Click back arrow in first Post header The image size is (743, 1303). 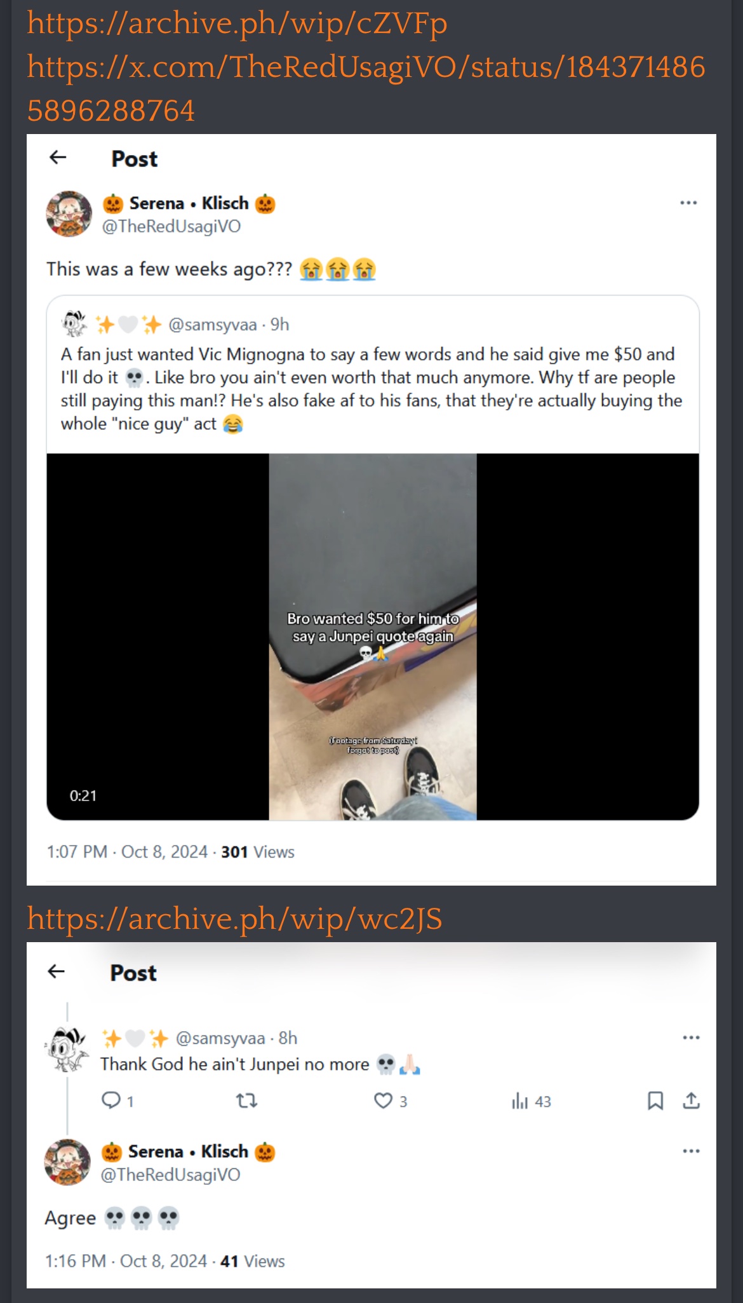pos(58,158)
